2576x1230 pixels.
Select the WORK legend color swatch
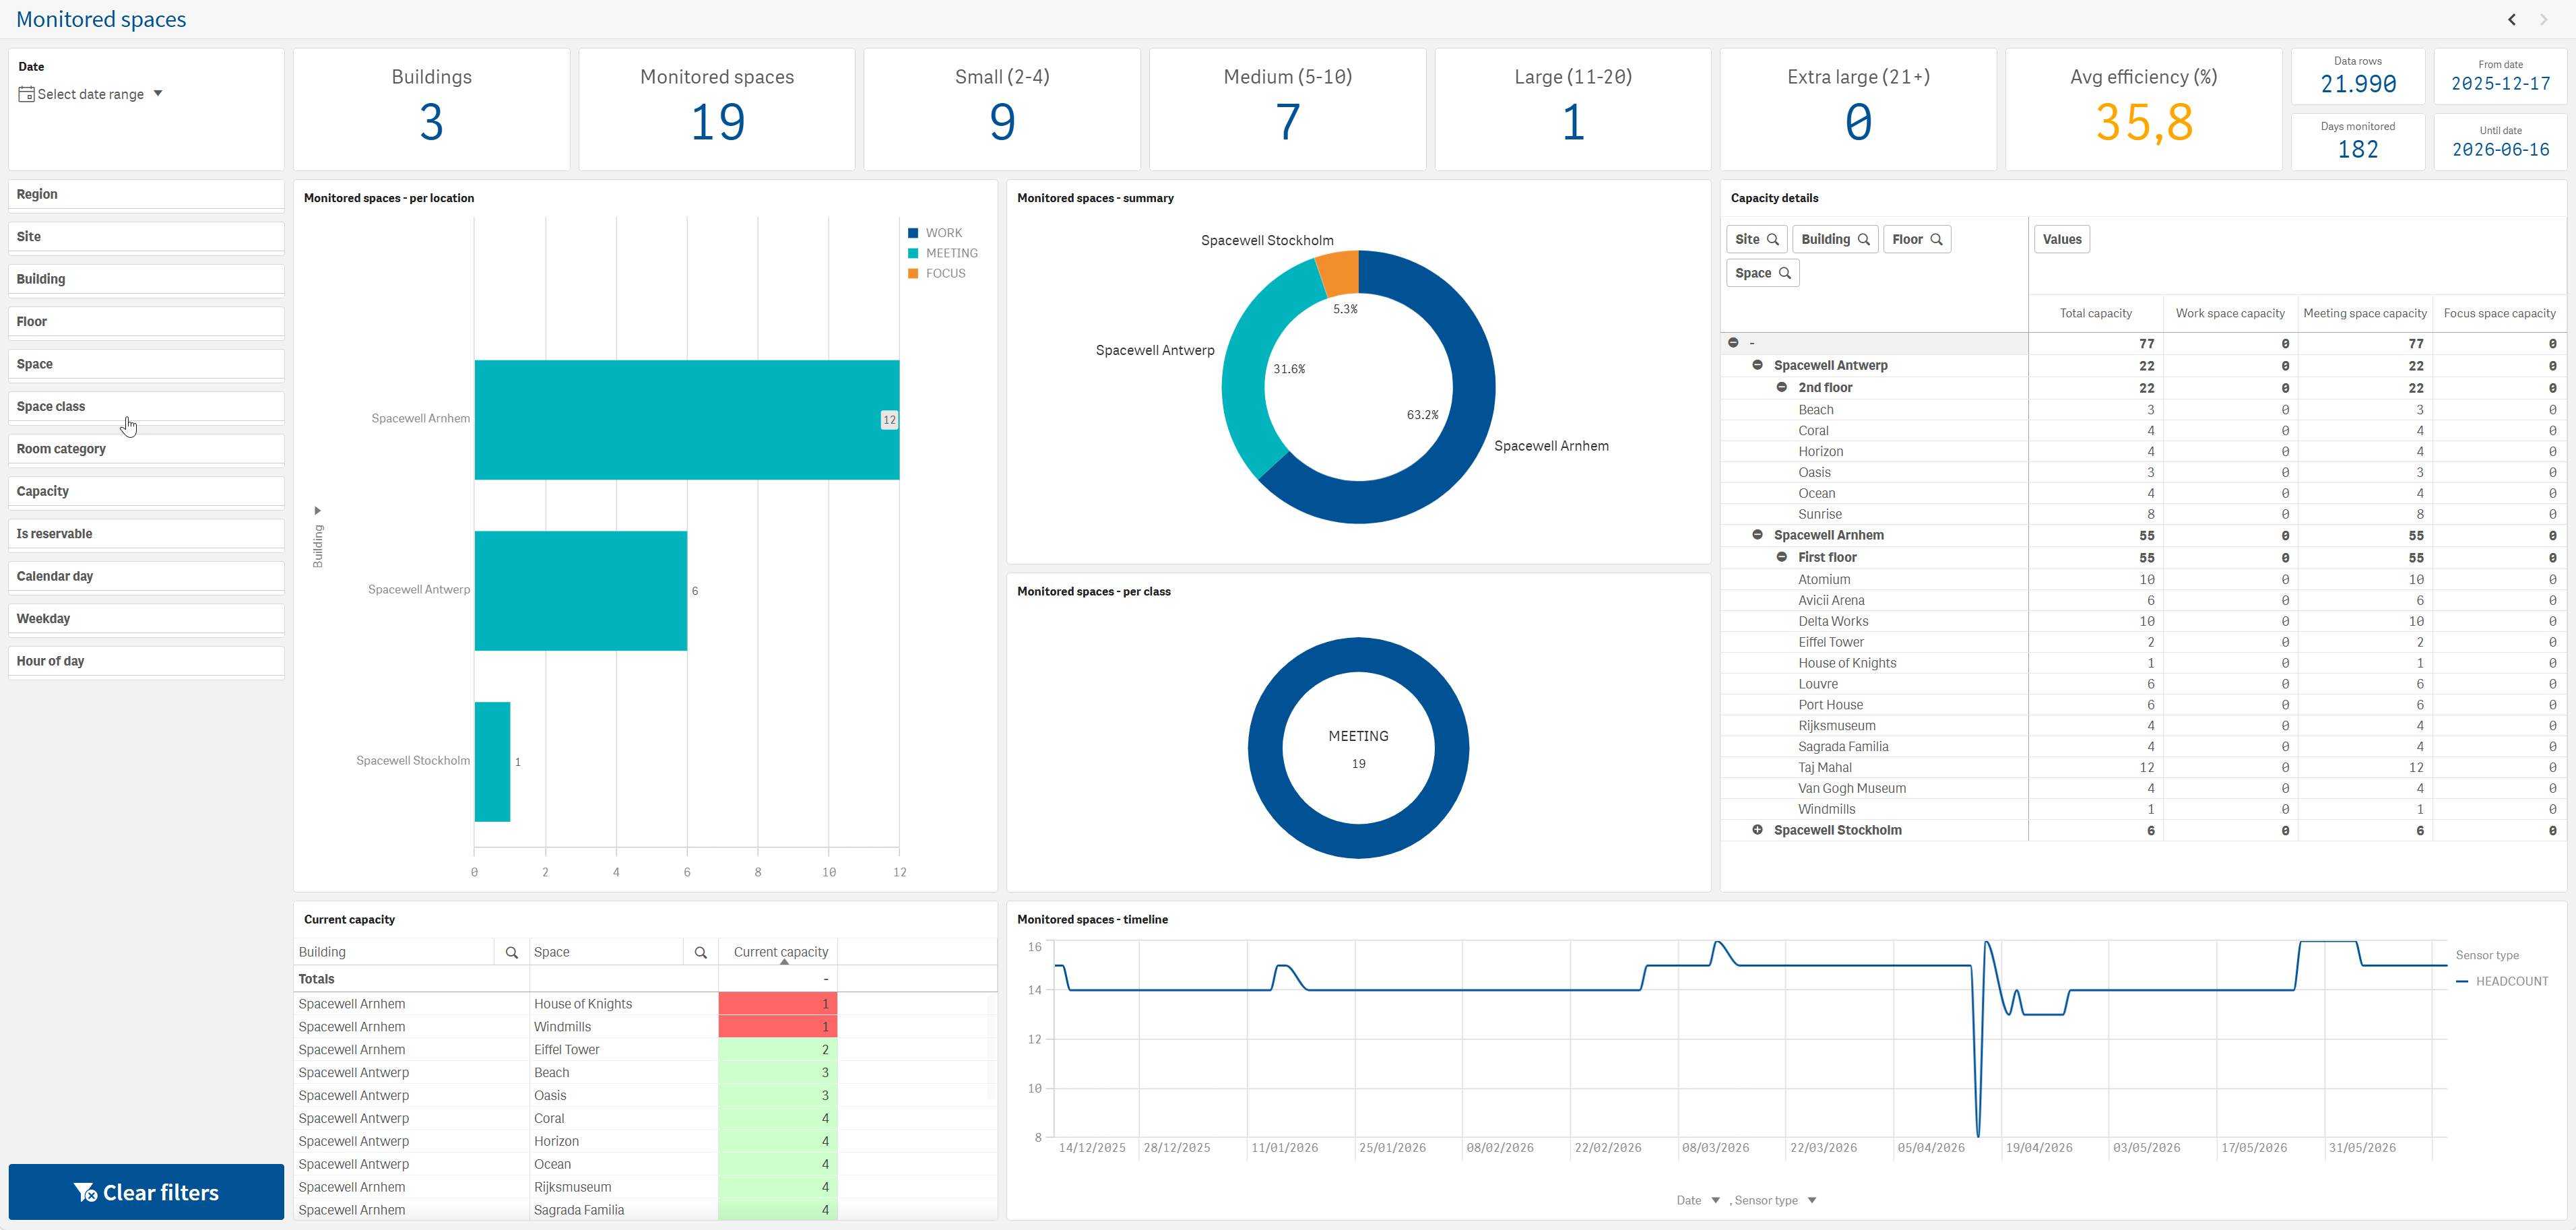pos(913,233)
